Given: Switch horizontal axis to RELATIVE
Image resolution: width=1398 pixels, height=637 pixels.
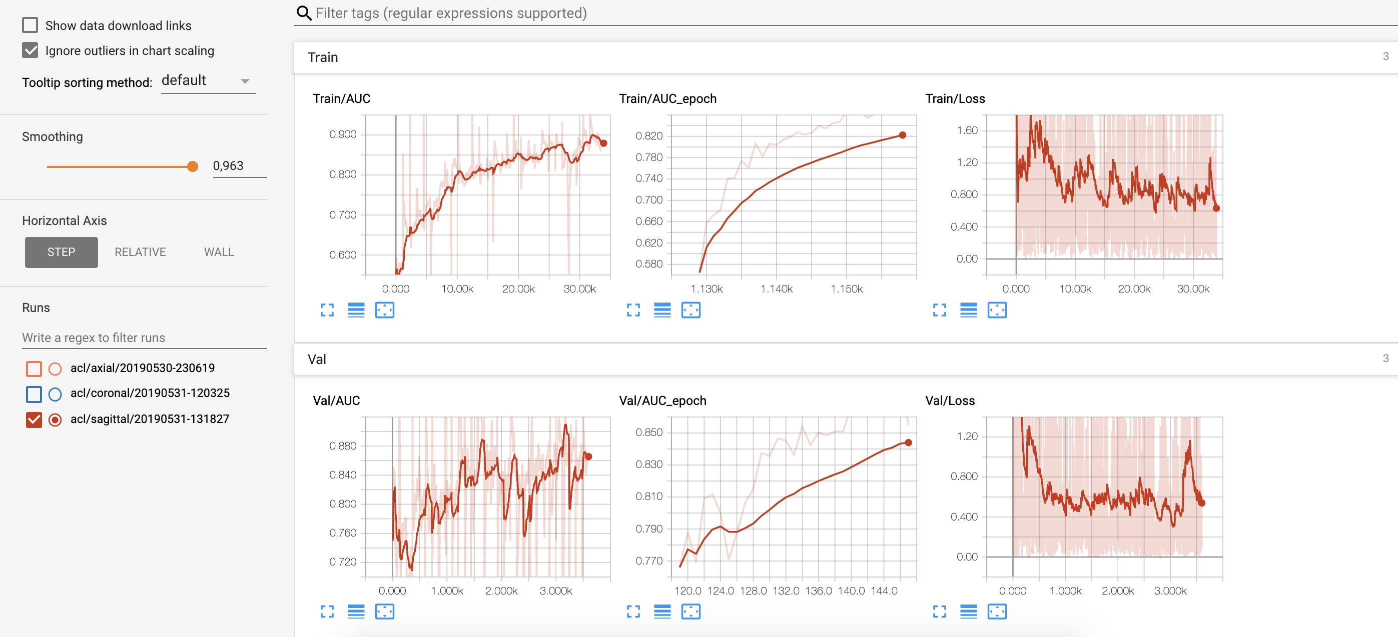Looking at the screenshot, I should 140,252.
